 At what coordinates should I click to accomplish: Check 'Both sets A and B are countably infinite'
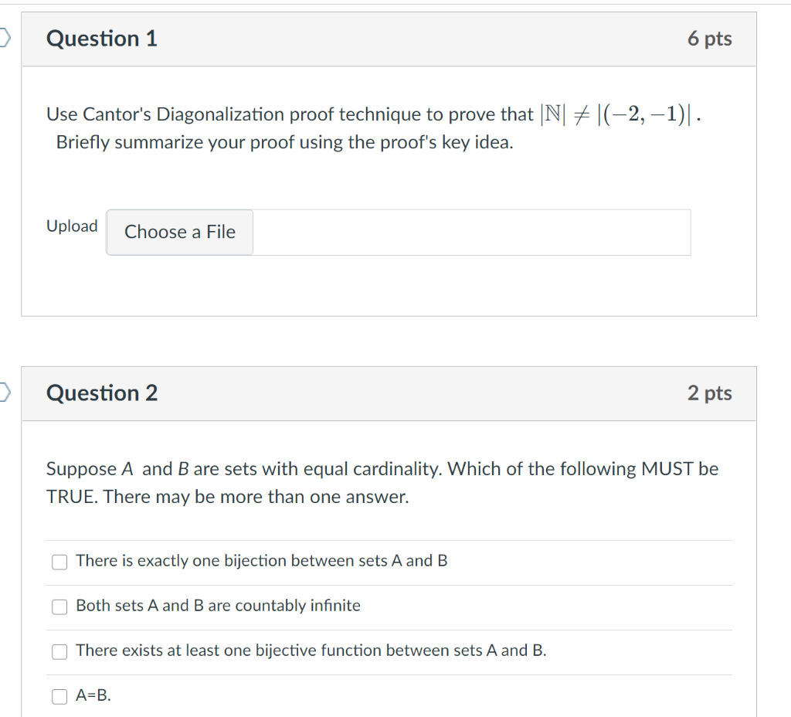59,607
